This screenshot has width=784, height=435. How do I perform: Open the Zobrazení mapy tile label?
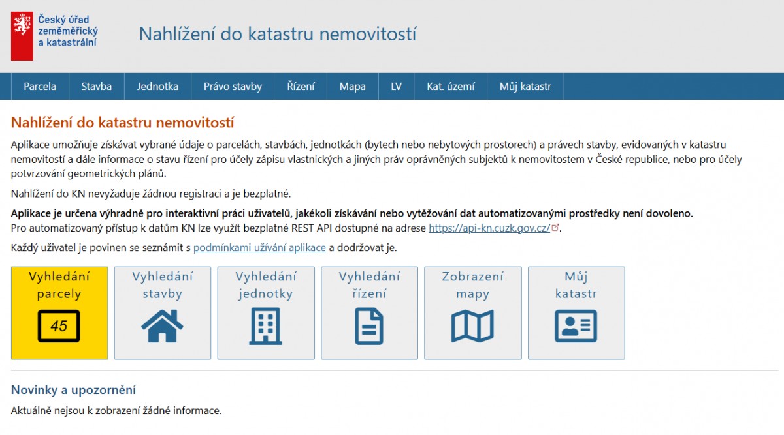click(x=472, y=285)
